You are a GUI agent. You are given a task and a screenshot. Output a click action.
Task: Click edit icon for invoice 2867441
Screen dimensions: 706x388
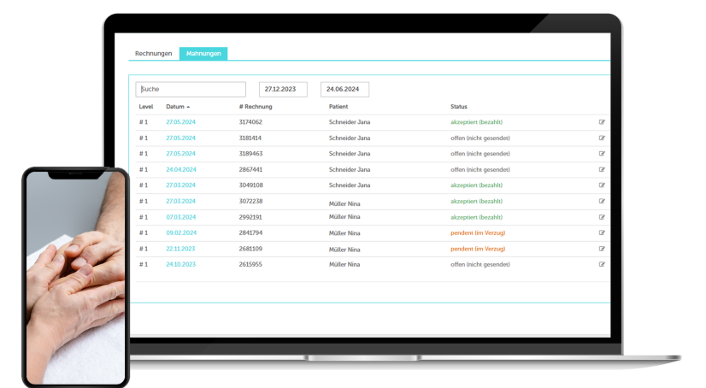click(x=602, y=169)
